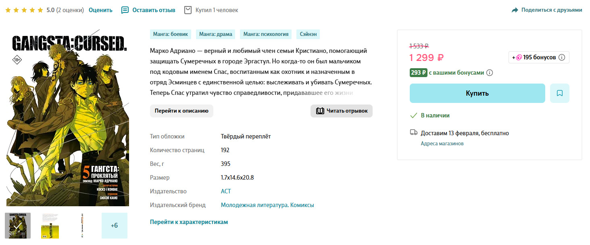
Task: Open Перейти к описанию
Action: click(x=181, y=111)
